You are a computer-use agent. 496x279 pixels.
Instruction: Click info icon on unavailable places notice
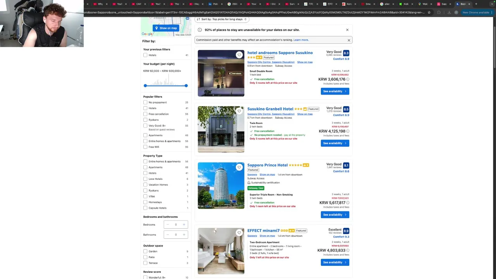tap(200, 30)
